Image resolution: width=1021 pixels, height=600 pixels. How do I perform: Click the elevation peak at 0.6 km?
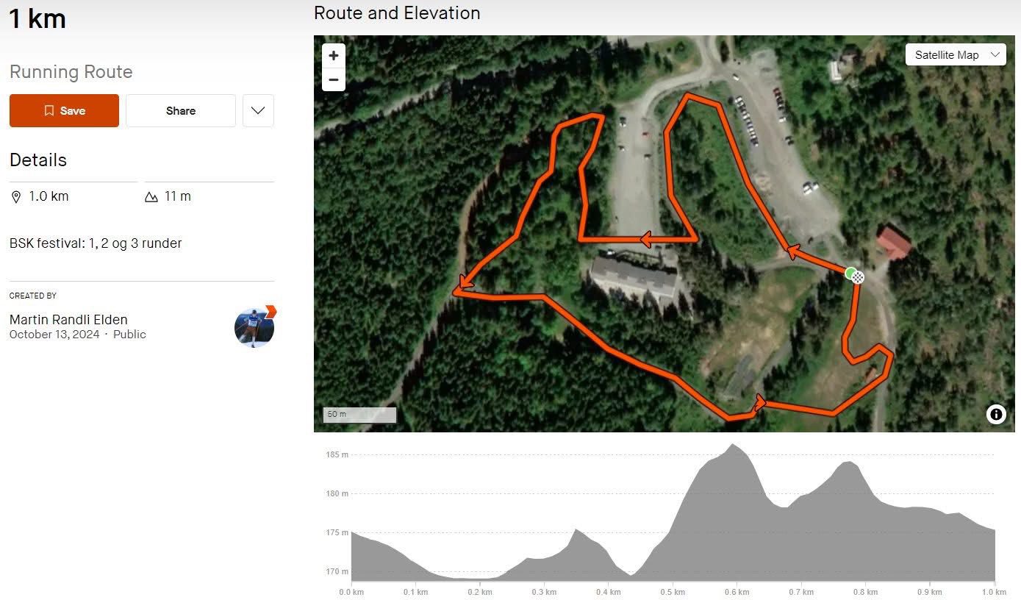click(x=733, y=446)
